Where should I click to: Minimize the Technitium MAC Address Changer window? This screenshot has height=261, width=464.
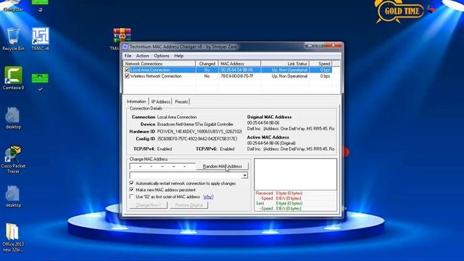click(310, 46)
